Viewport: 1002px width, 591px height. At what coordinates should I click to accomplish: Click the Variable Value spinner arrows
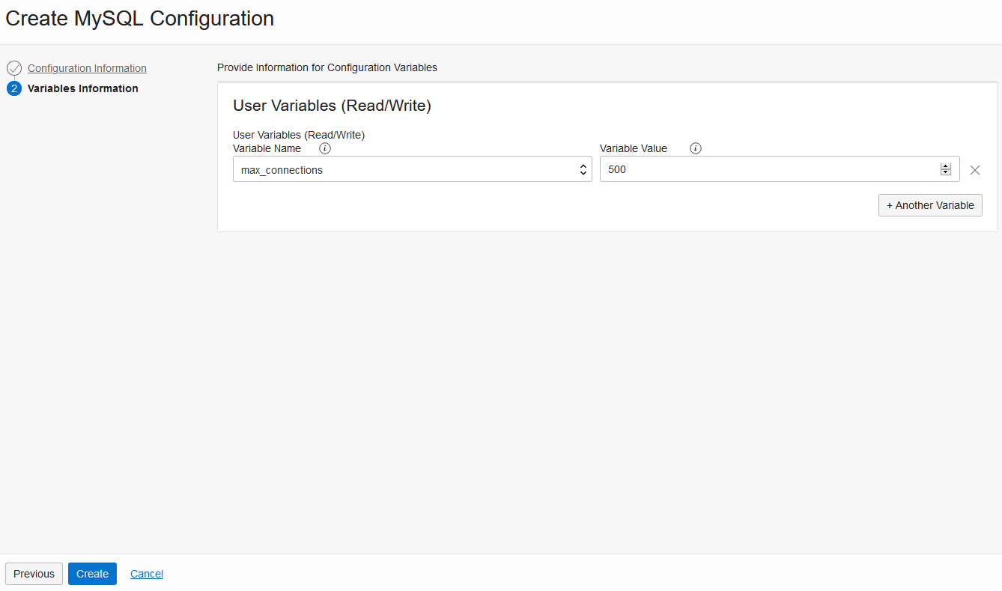tap(946, 169)
